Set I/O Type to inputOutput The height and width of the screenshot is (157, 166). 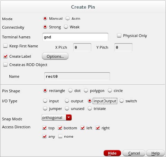pyautogui.click(x=90, y=101)
